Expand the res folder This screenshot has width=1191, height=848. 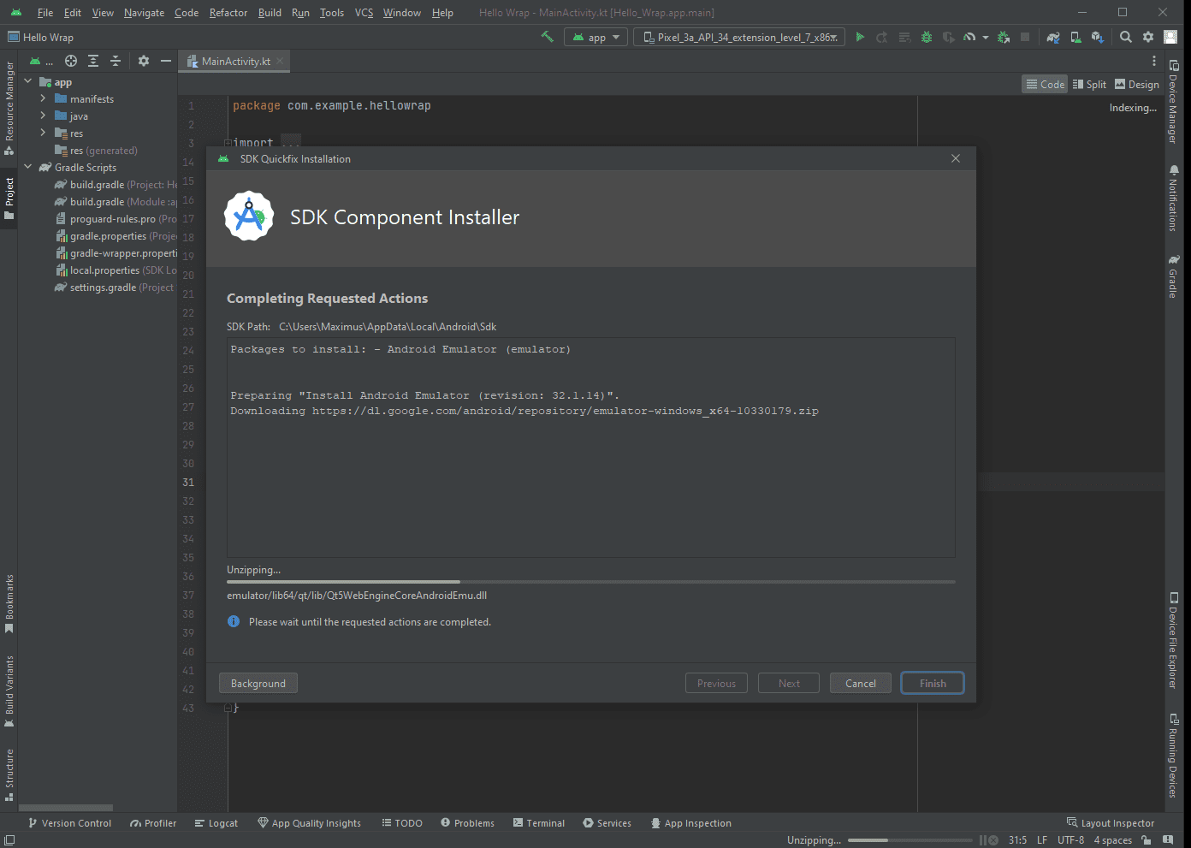click(x=43, y=133)
